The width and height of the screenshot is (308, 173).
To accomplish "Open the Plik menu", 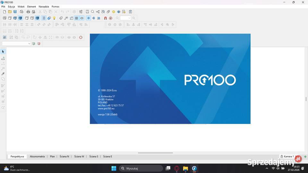I will pos(3,6).
